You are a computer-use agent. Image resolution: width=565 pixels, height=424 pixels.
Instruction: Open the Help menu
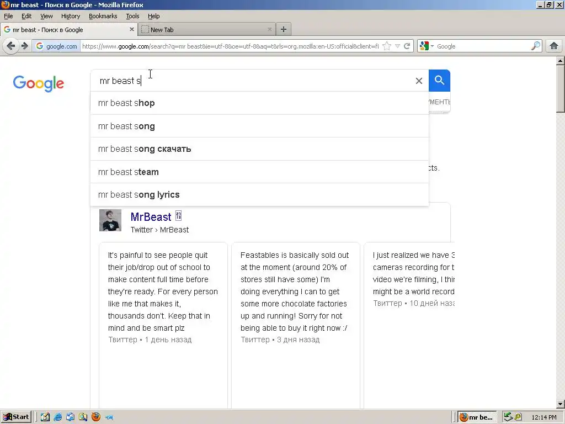(x=153, y=16)
